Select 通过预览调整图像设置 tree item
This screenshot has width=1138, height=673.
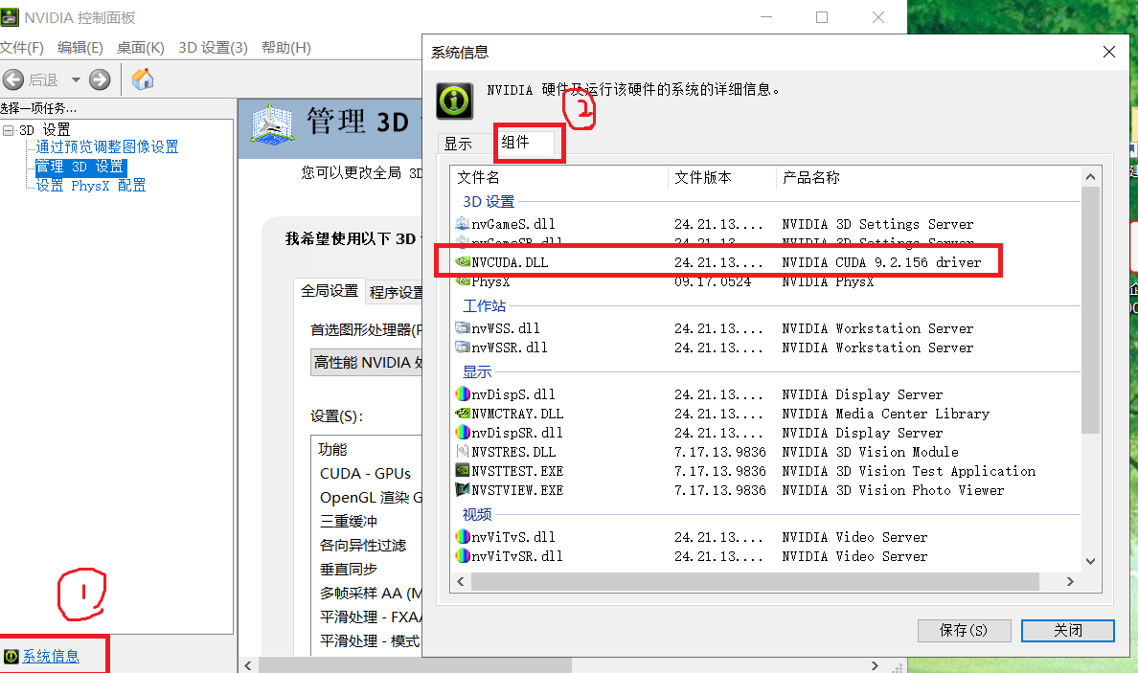click(x=107, y=147)
